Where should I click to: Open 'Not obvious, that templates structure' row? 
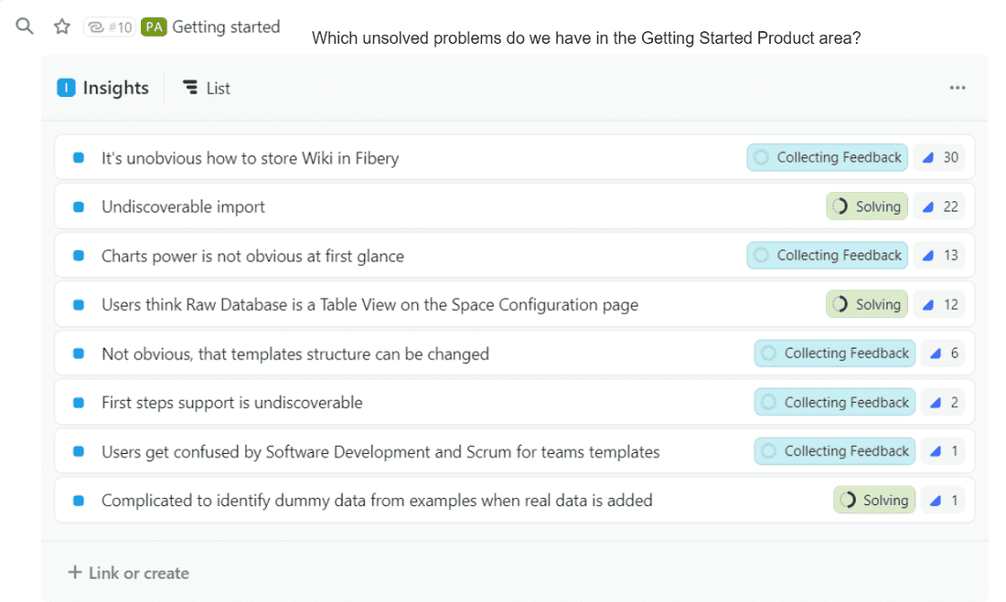click(x=294, y=354)
